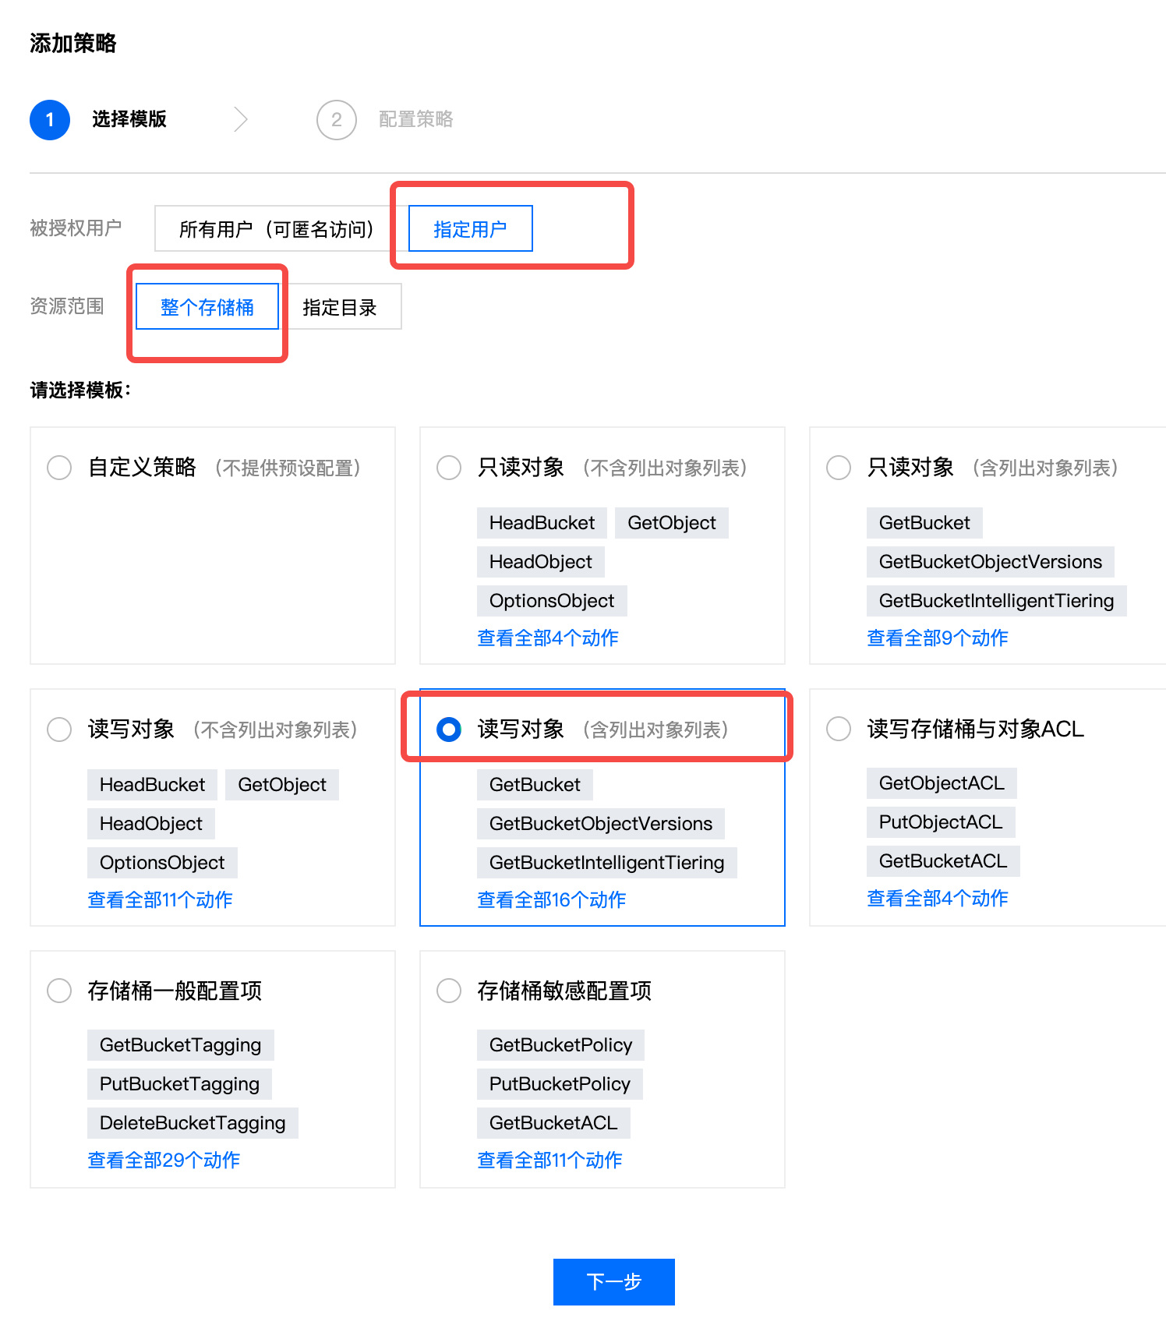Click HeadBucket tag in 读写对象 (不含列出对象列表) card

(153, 785)
